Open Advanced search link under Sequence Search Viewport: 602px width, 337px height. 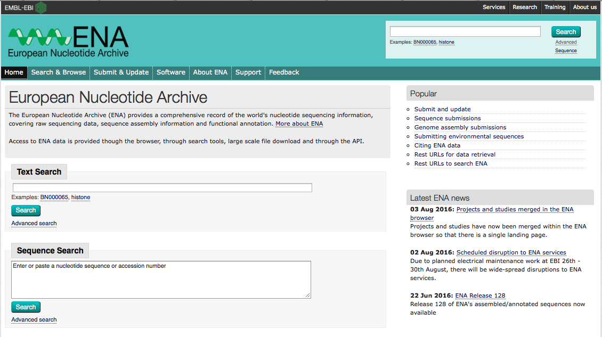[x=34, y=320]
